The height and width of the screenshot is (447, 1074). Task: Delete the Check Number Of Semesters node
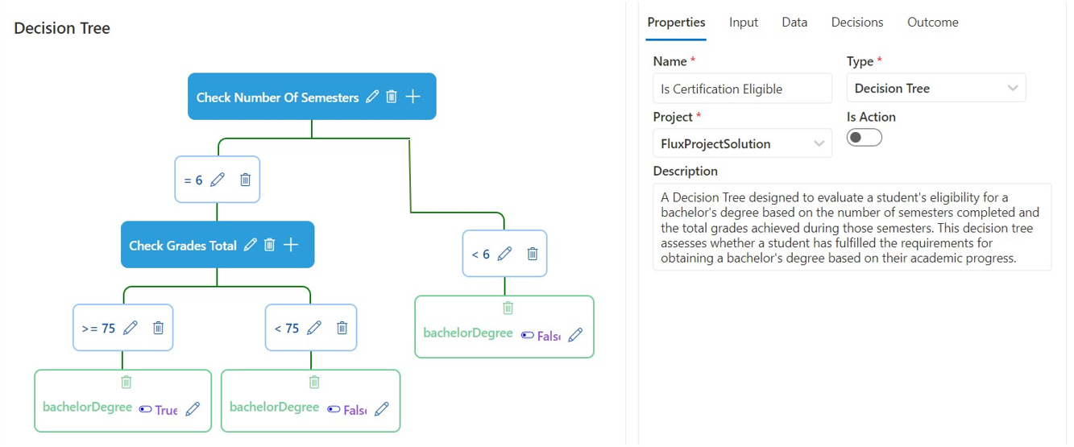392,97
